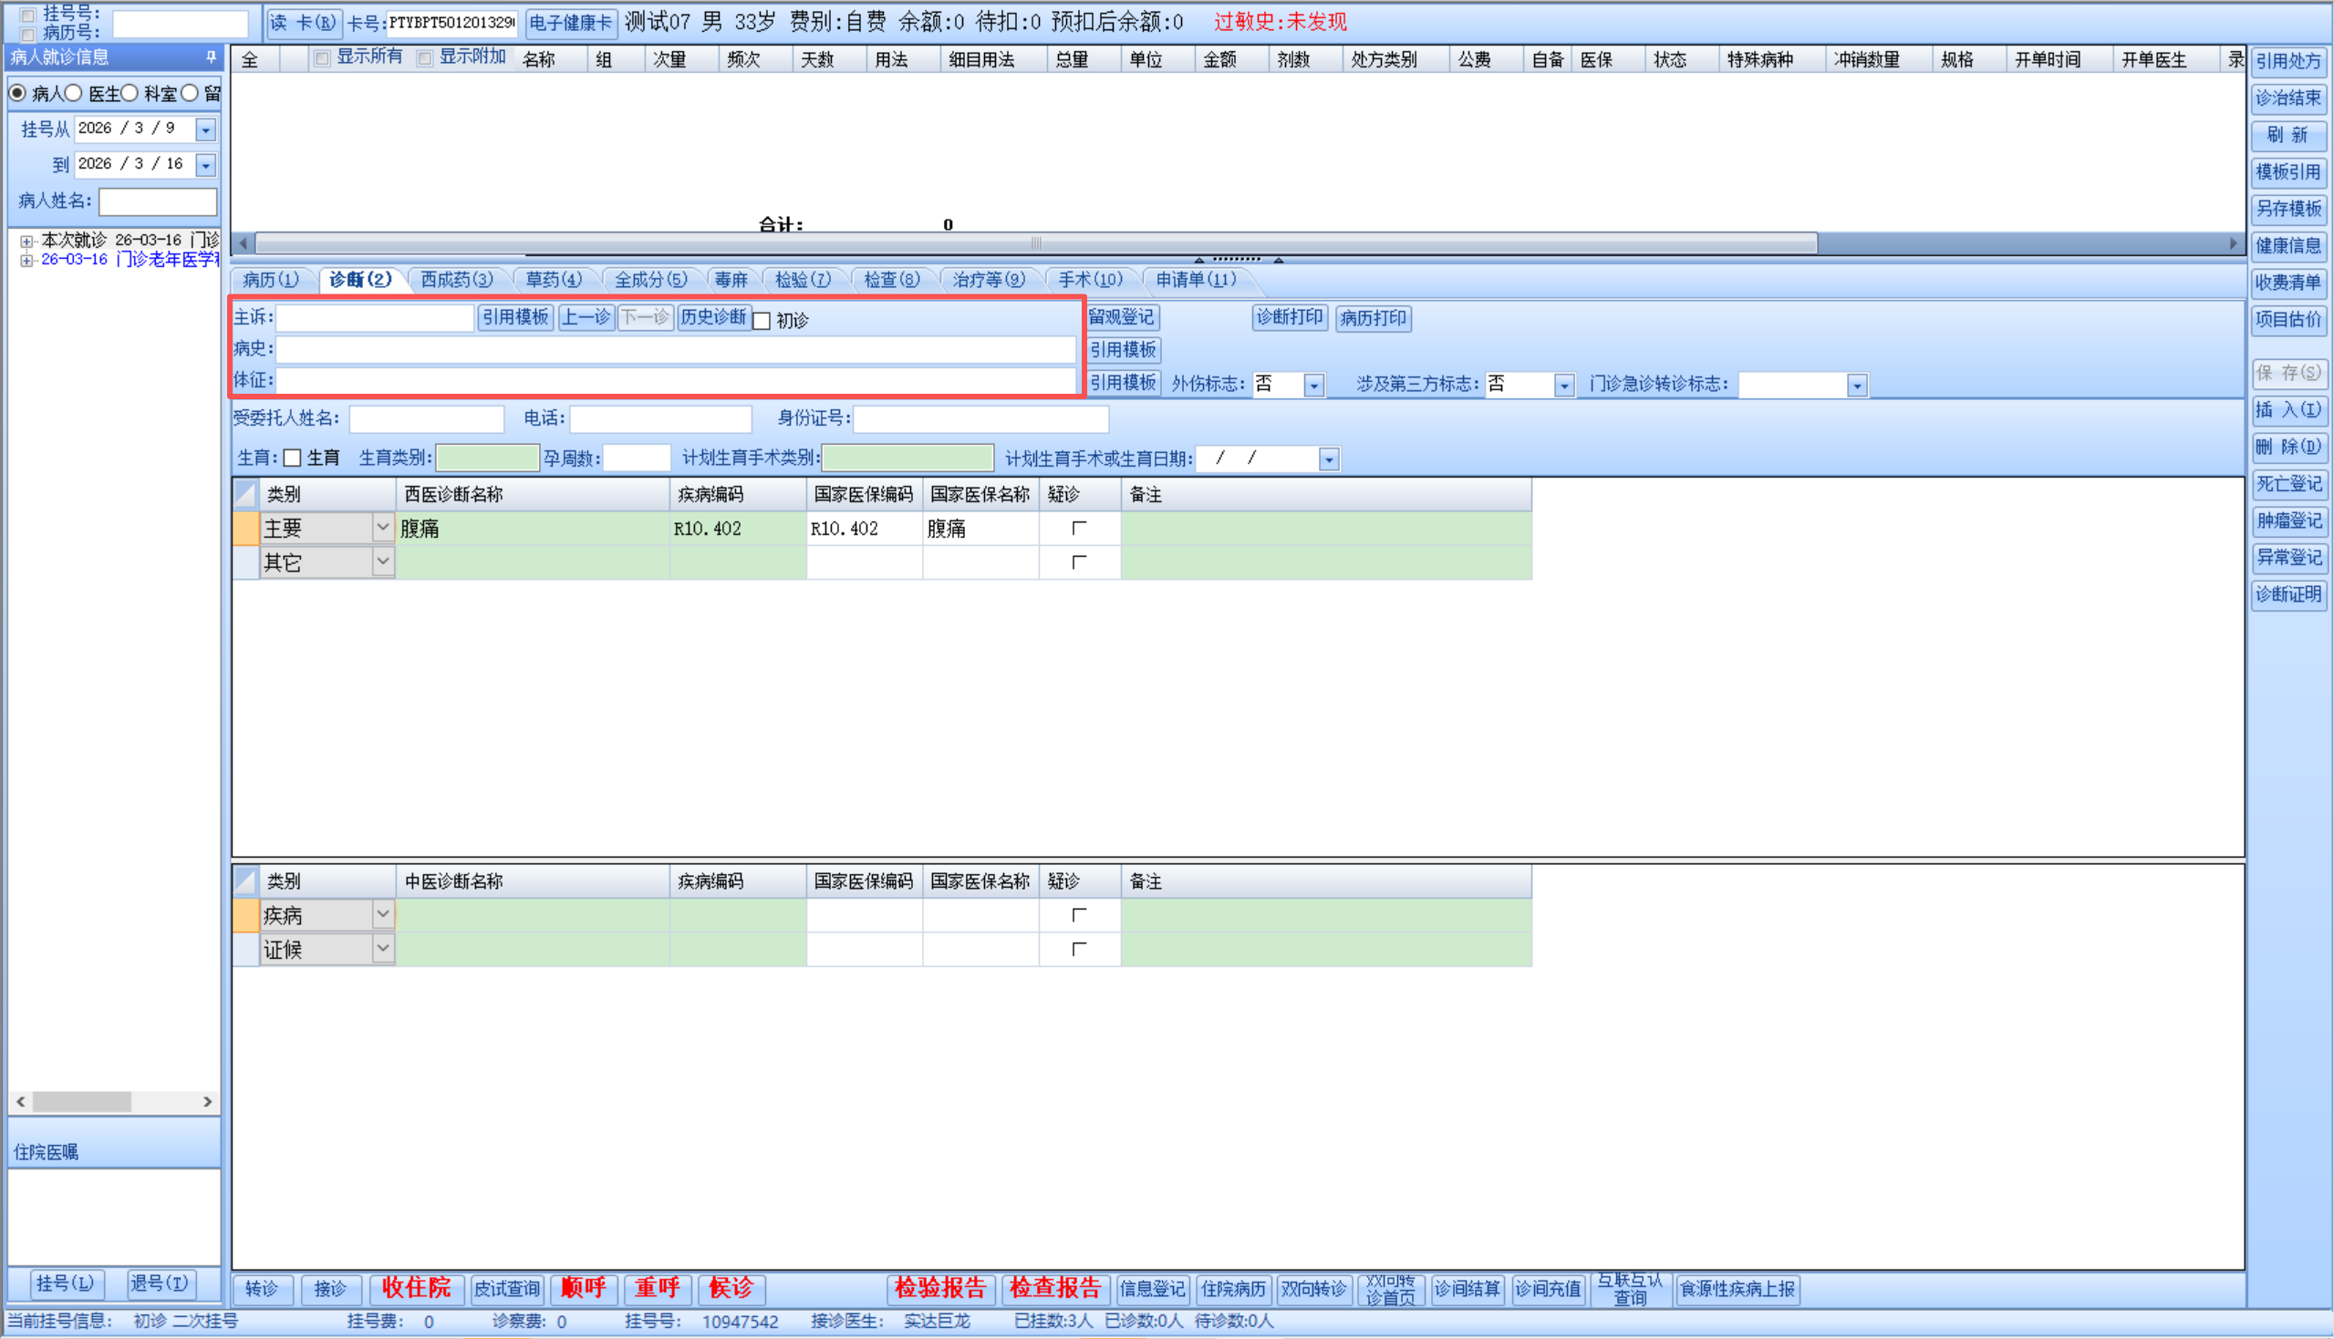Check the 显示所有 checkbox
The height and width of the screenshot is (1339, 2334).
tap(322, 59)
